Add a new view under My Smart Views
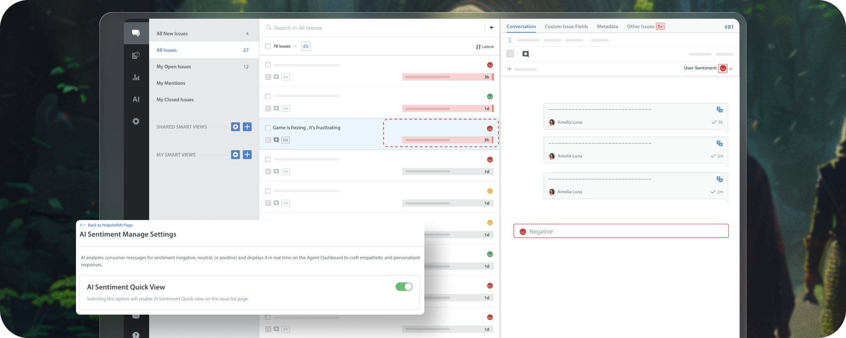Viewport: 846px width, 338px height. tap(247, 154)
